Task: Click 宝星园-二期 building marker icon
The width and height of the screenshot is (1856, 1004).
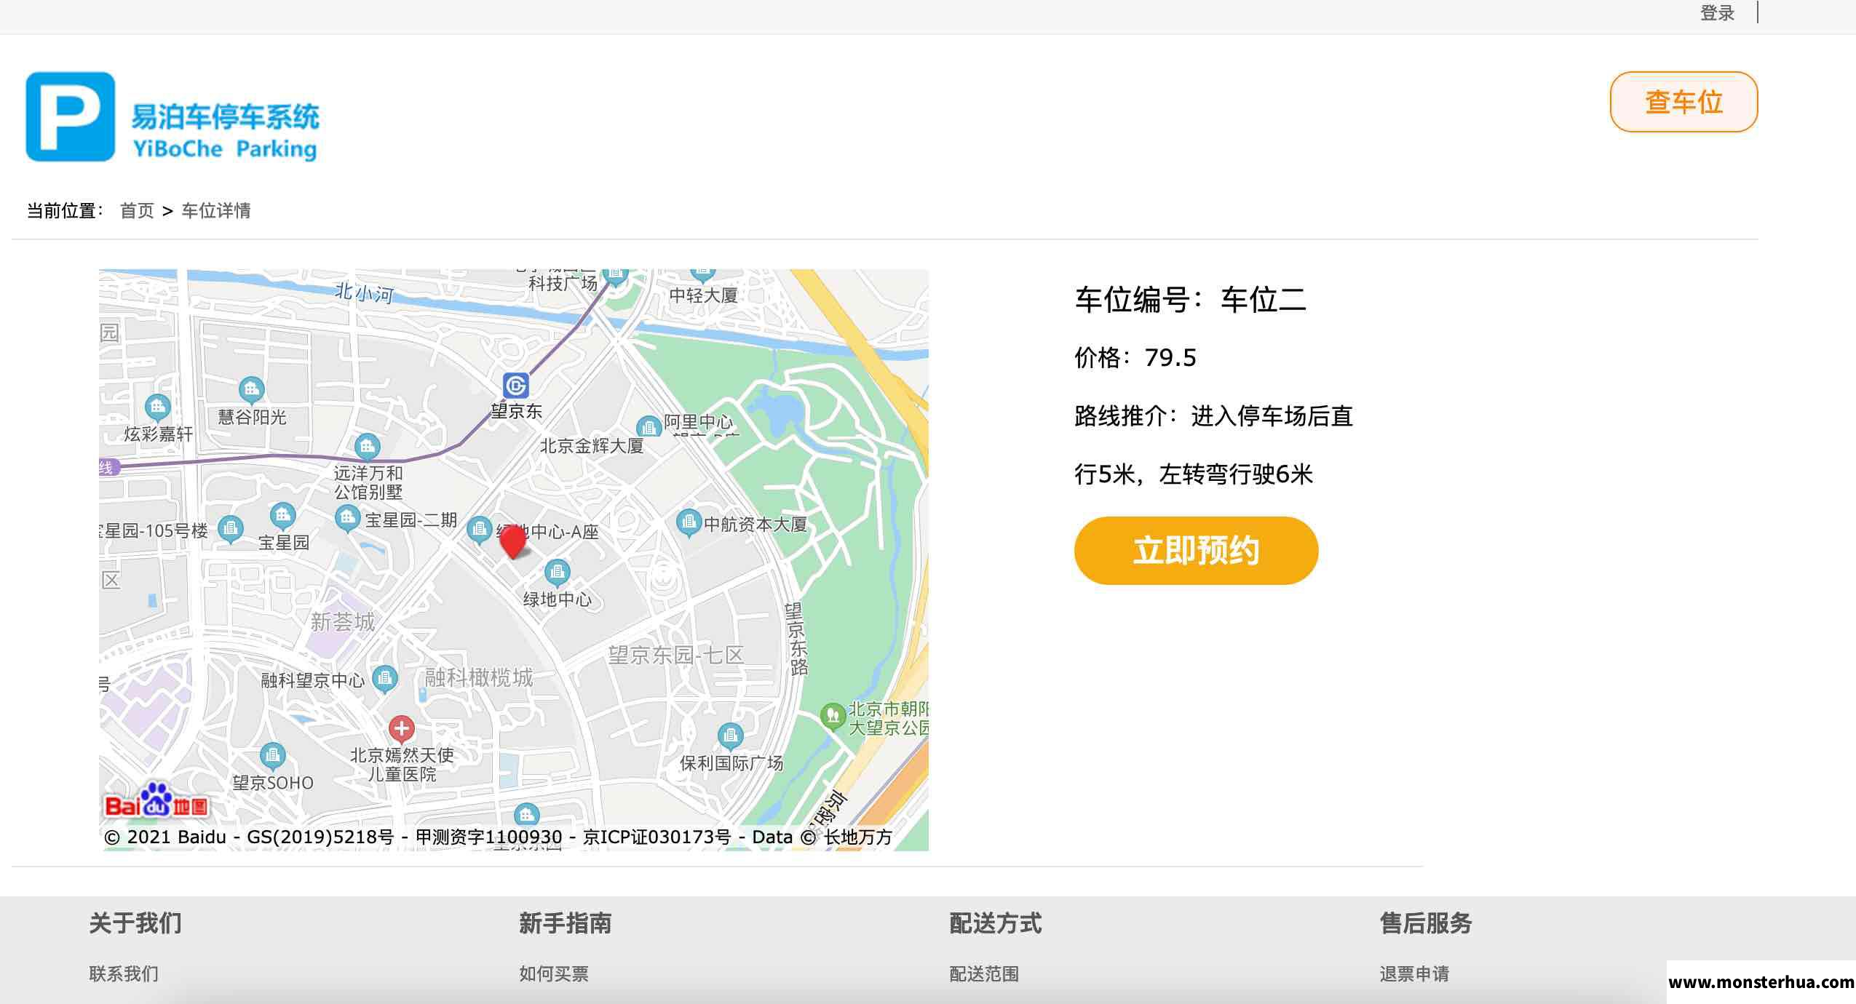Action: (347, 518)
